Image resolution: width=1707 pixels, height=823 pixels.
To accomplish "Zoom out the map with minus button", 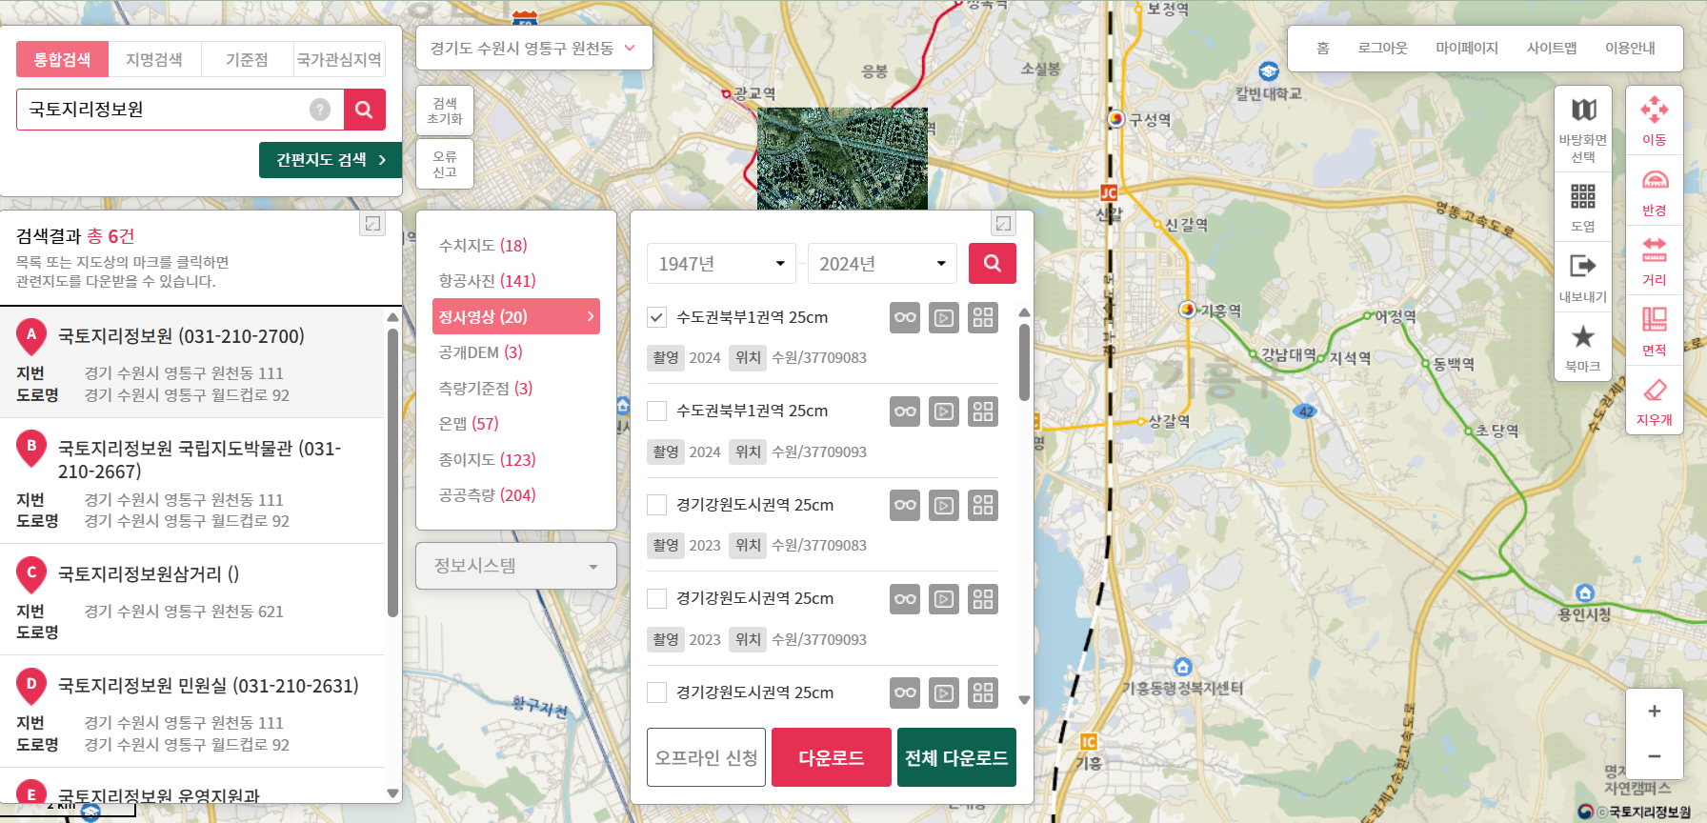I will (1655, 756).
